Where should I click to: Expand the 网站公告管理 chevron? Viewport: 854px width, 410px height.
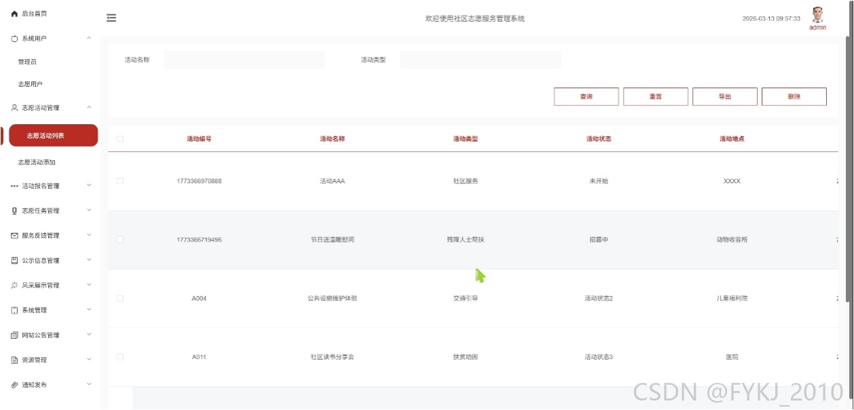point(89,335)
